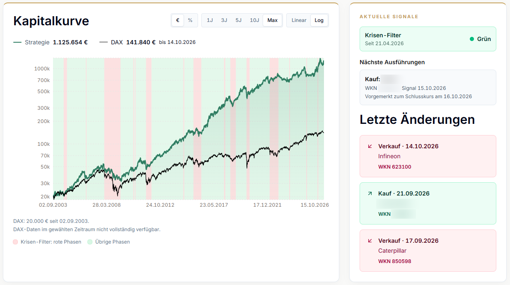Click the 'WKN 850598' label
Viewport: 510px width, 285px height.
point(395,261)
